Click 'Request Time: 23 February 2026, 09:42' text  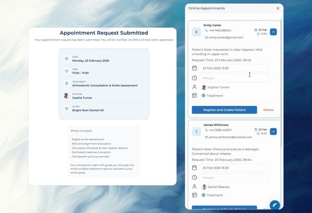point(221,60)
